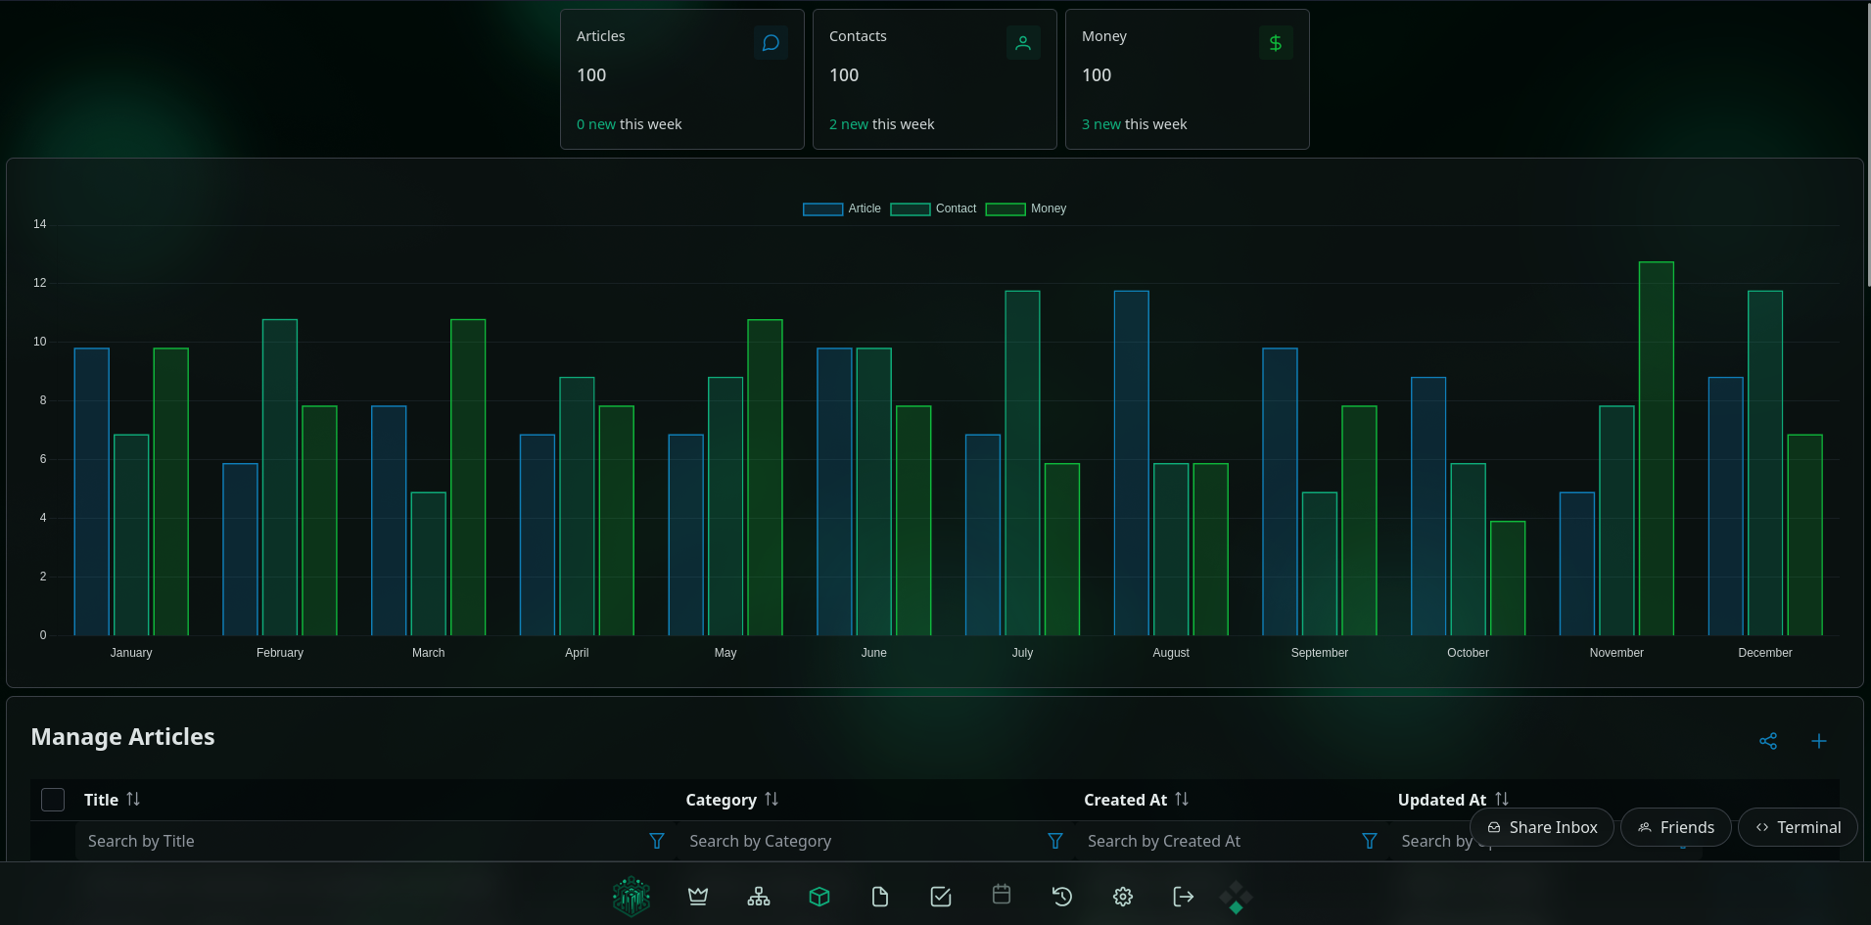Click the logout arrow icon
Viewport: 1871px width, 925px height.
[1183, 897]
